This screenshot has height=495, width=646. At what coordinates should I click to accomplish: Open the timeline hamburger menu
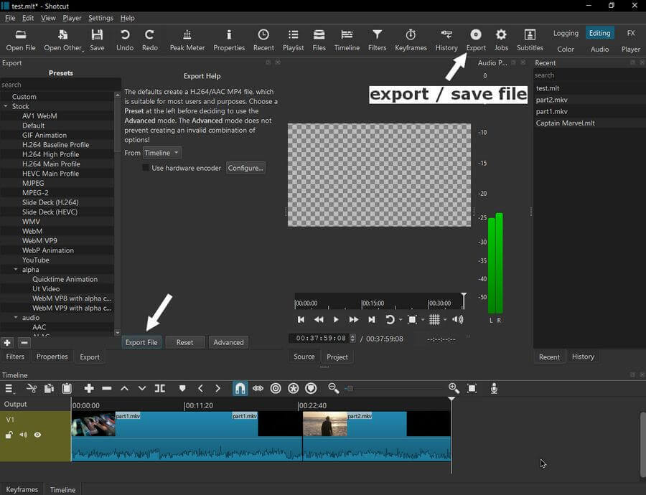pos(9,388)
